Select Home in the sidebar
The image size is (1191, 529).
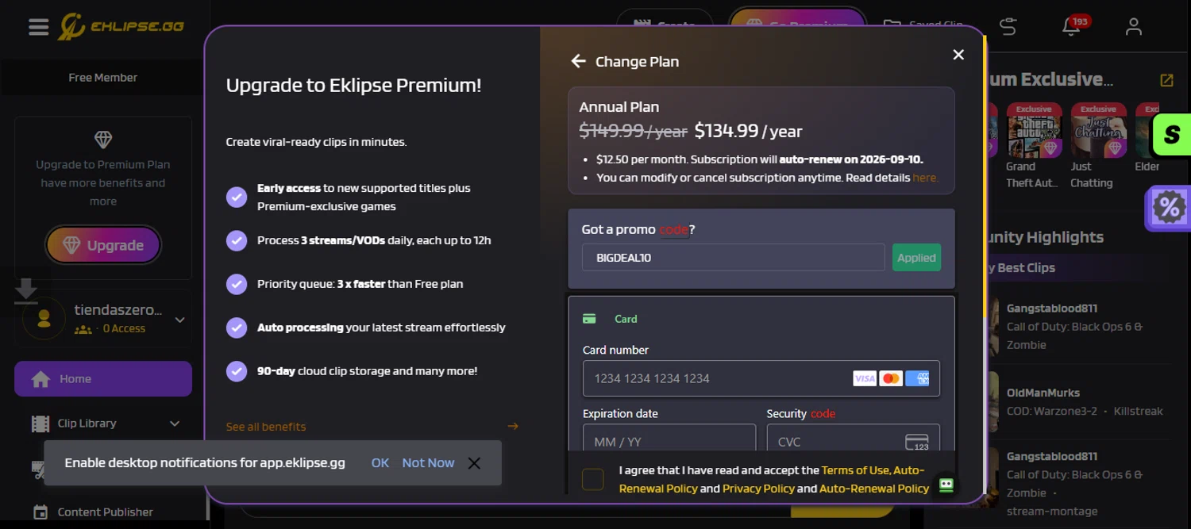tap(103, 379)
